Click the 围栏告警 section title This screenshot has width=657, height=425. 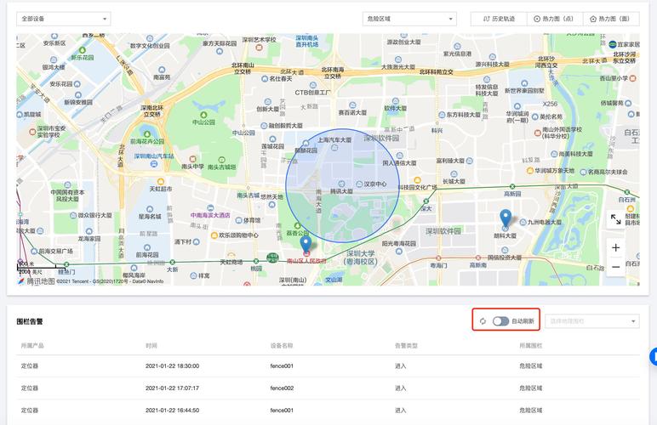30,321
